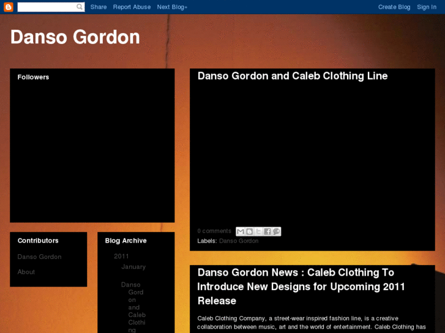Share the post to Twitter icon
Image resolution: width=445 pixels, height=333 pixels.
pos(258,232)
